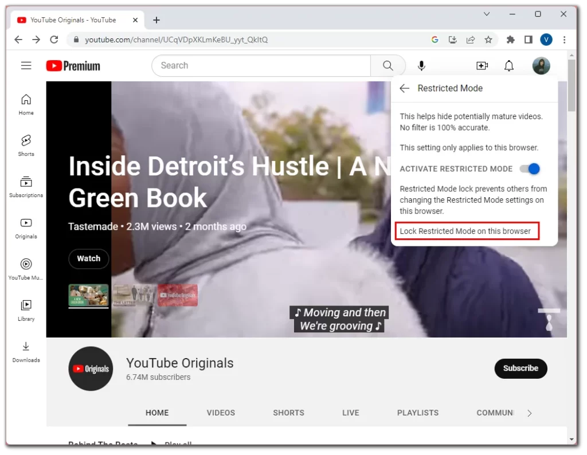Open Chrome three-dot menu
This screenshot has width=587, height=455.
tap(564, 40)
